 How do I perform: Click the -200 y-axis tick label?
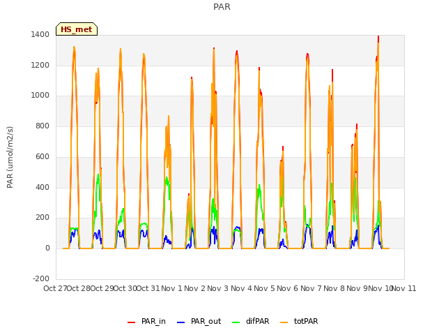41,278
